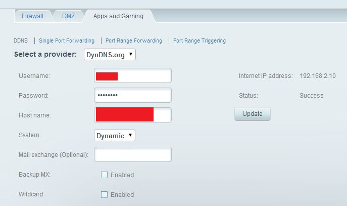The image size is (347, 206).
Task: Click the Backup MX: label
Action: click(x=34, y=175)
